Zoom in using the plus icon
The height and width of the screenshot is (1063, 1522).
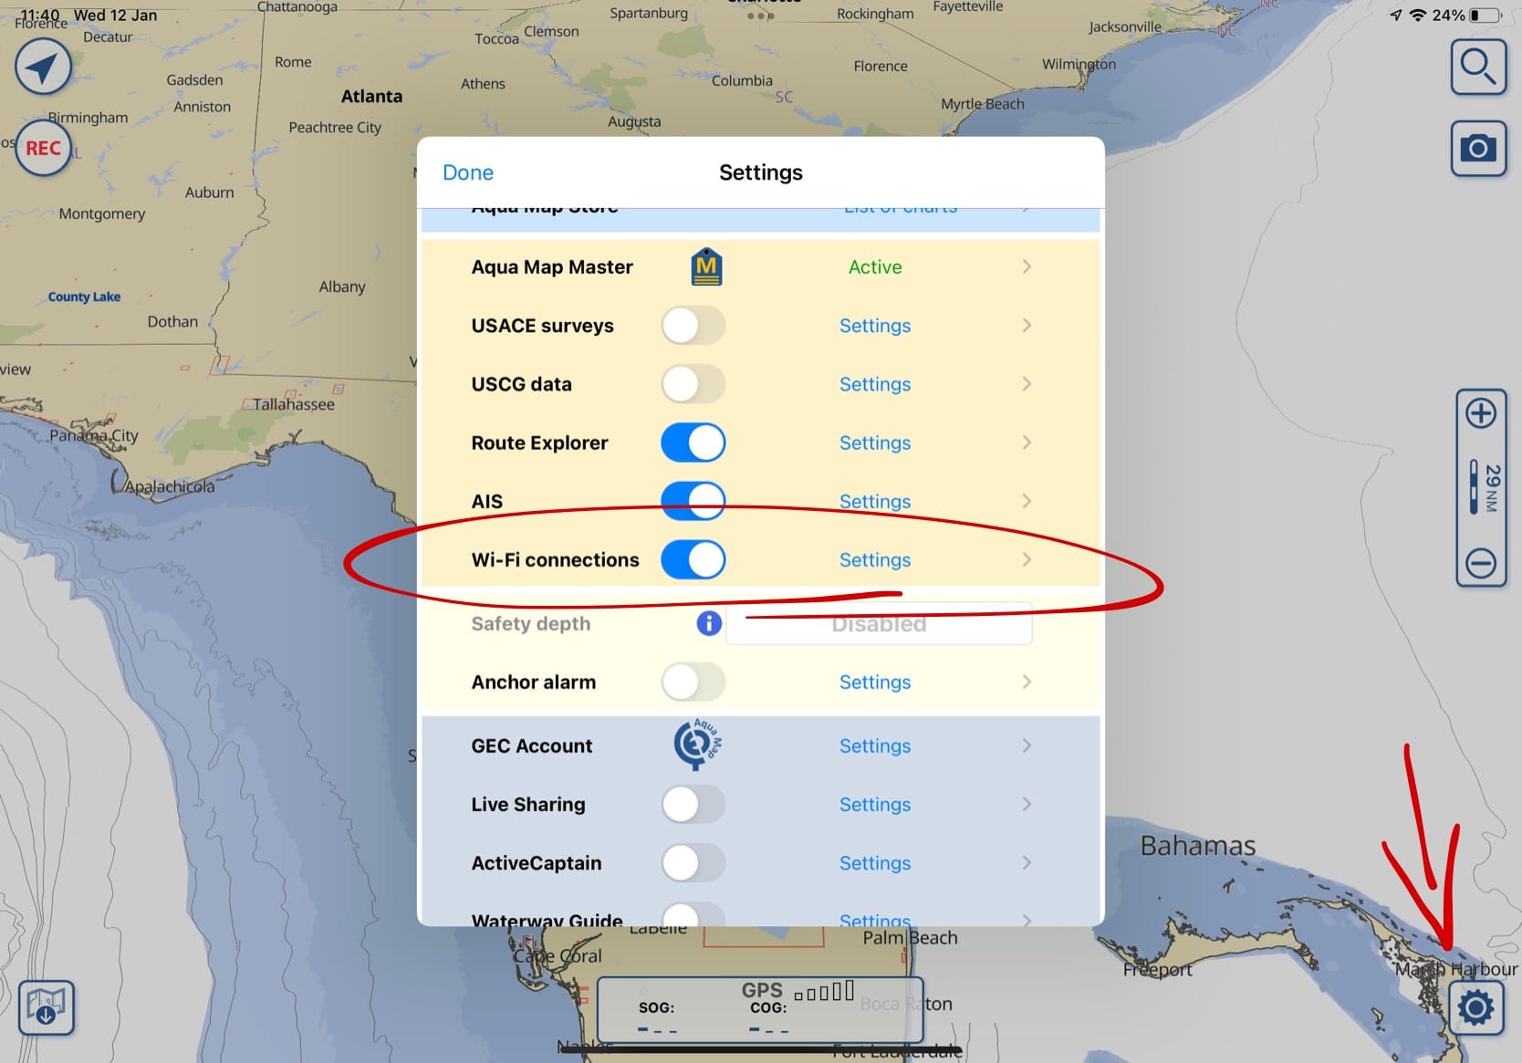tap(1480, 412)
